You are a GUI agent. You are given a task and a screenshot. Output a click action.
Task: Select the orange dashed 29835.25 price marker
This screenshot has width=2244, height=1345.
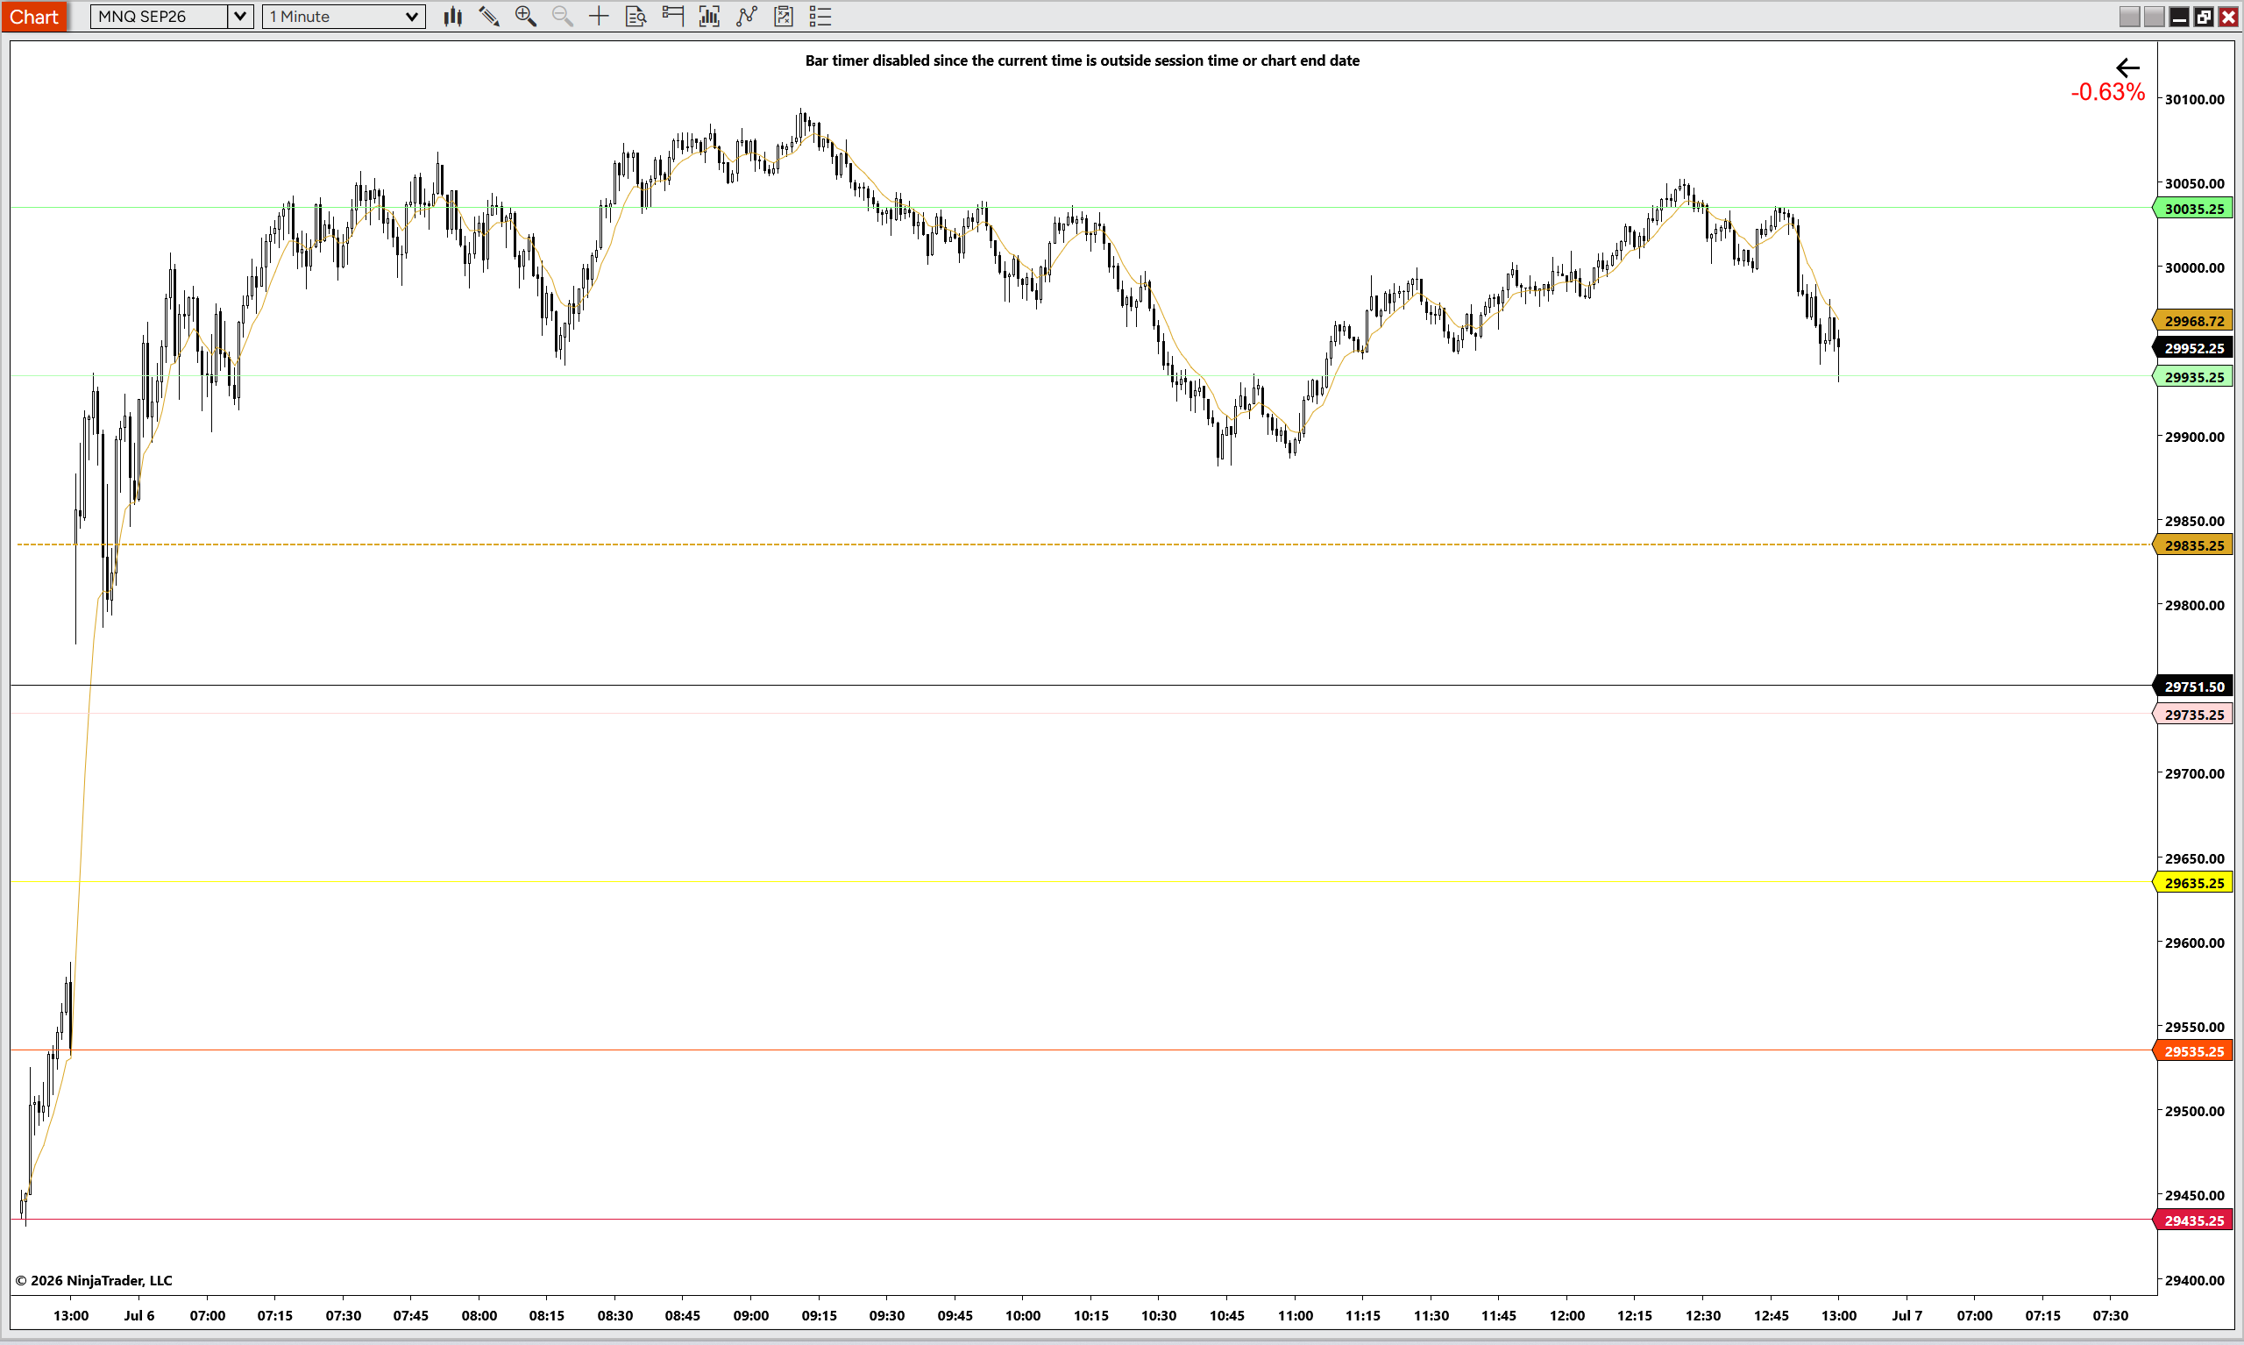coord(2193,545)
